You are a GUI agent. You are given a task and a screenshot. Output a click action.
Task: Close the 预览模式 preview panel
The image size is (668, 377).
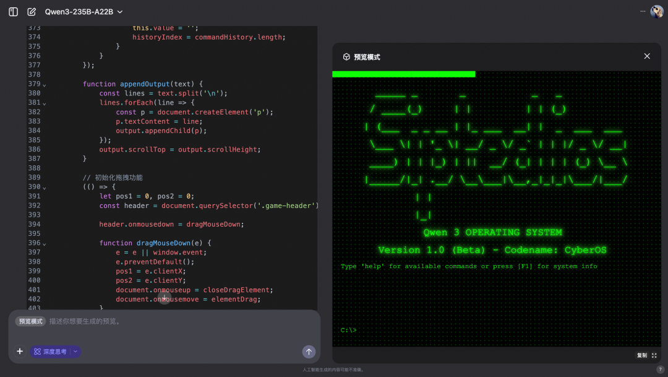[647, 56]
